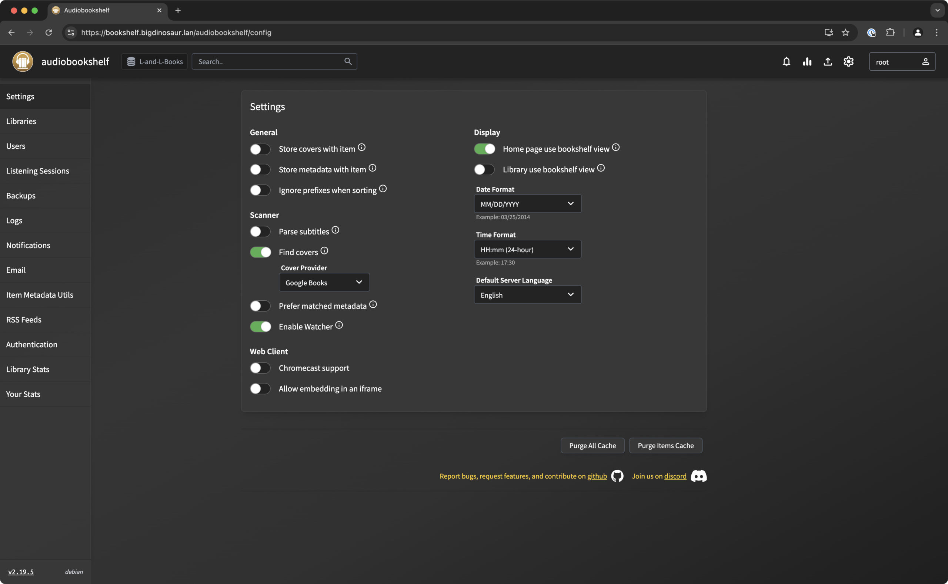The width and height of the screenshot is (948, 584).
Task: Click the v2.19.5 version link
Action: [x=21, y=572]
